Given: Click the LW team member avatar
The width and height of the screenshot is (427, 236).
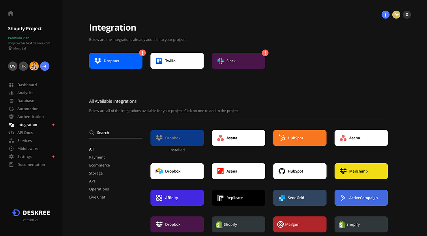Looking at the screenshot, I should tap(13, 66).
